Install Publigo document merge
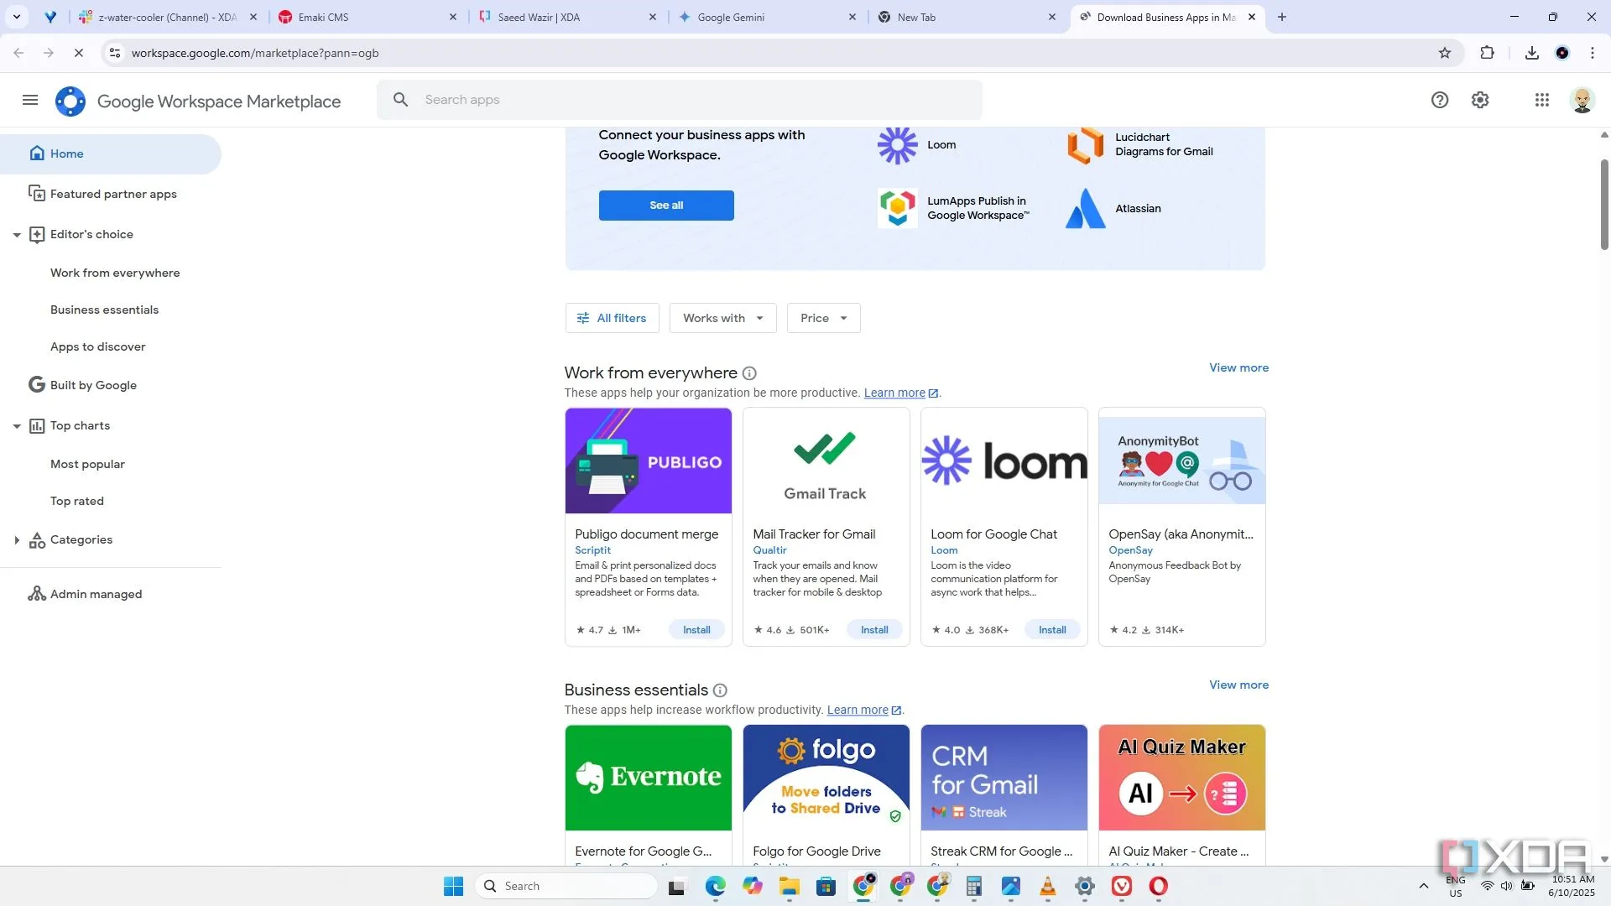This screenshot has width=1611, height=906. coord(696,630)
